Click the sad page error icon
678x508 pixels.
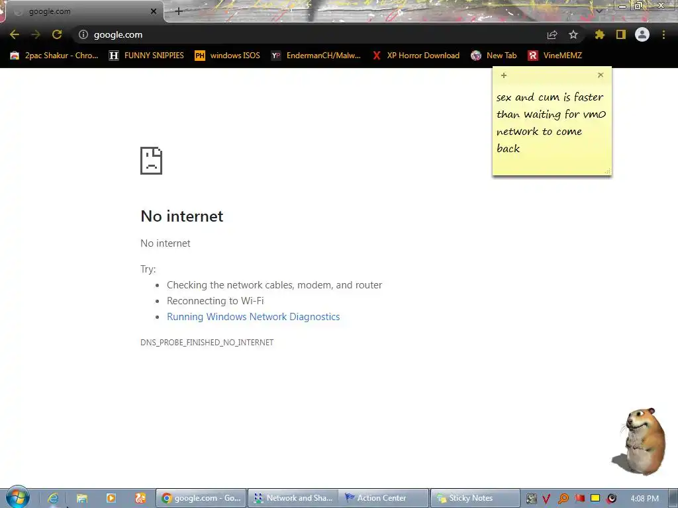[x=152, y=161]
